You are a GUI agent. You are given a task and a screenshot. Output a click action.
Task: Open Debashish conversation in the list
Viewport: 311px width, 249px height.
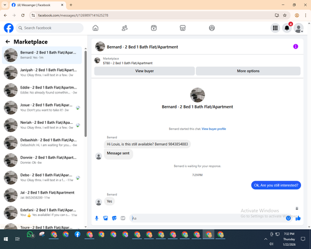click(x=42, y=143)
